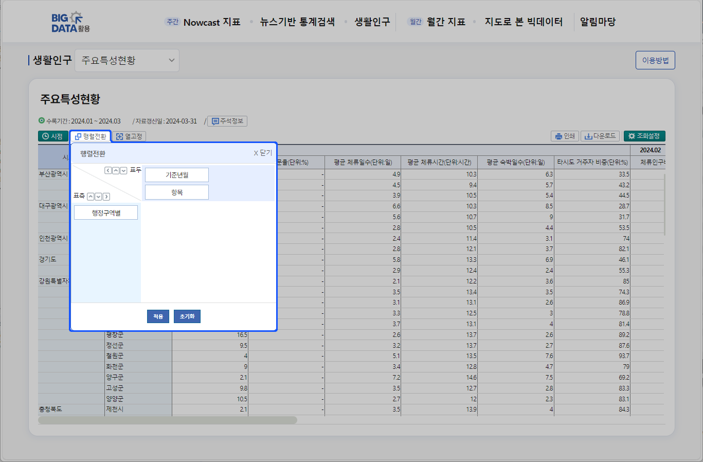703x462 pixels.
Task: Open 조회설정 gear settings
Action: tap(644, 136)
